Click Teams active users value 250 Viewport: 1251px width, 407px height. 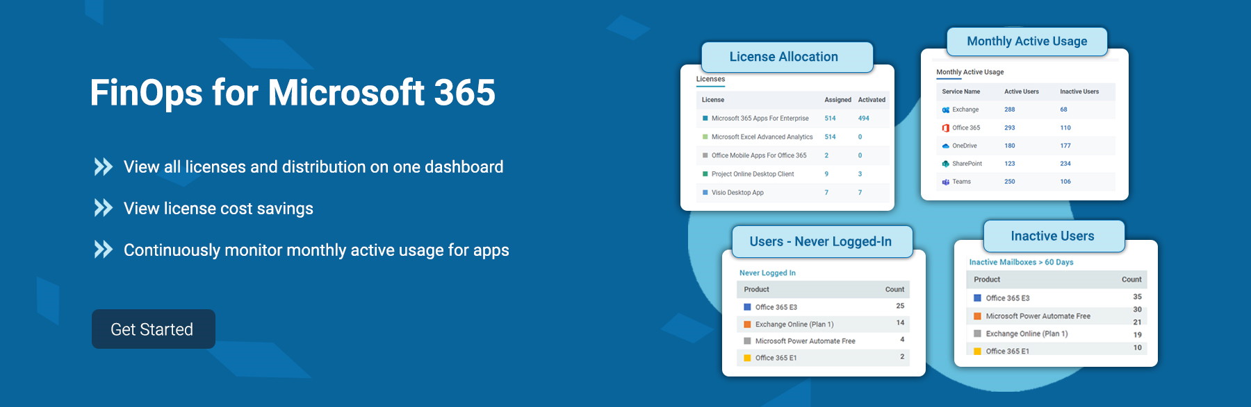(1009, 182)
